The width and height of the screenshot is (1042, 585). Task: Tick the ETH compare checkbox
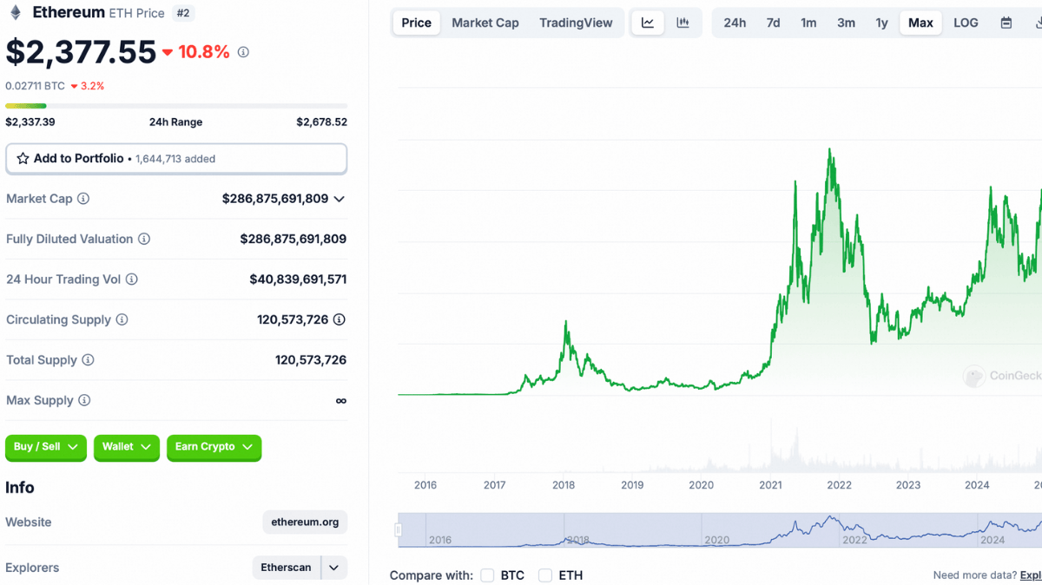(545, 575)
